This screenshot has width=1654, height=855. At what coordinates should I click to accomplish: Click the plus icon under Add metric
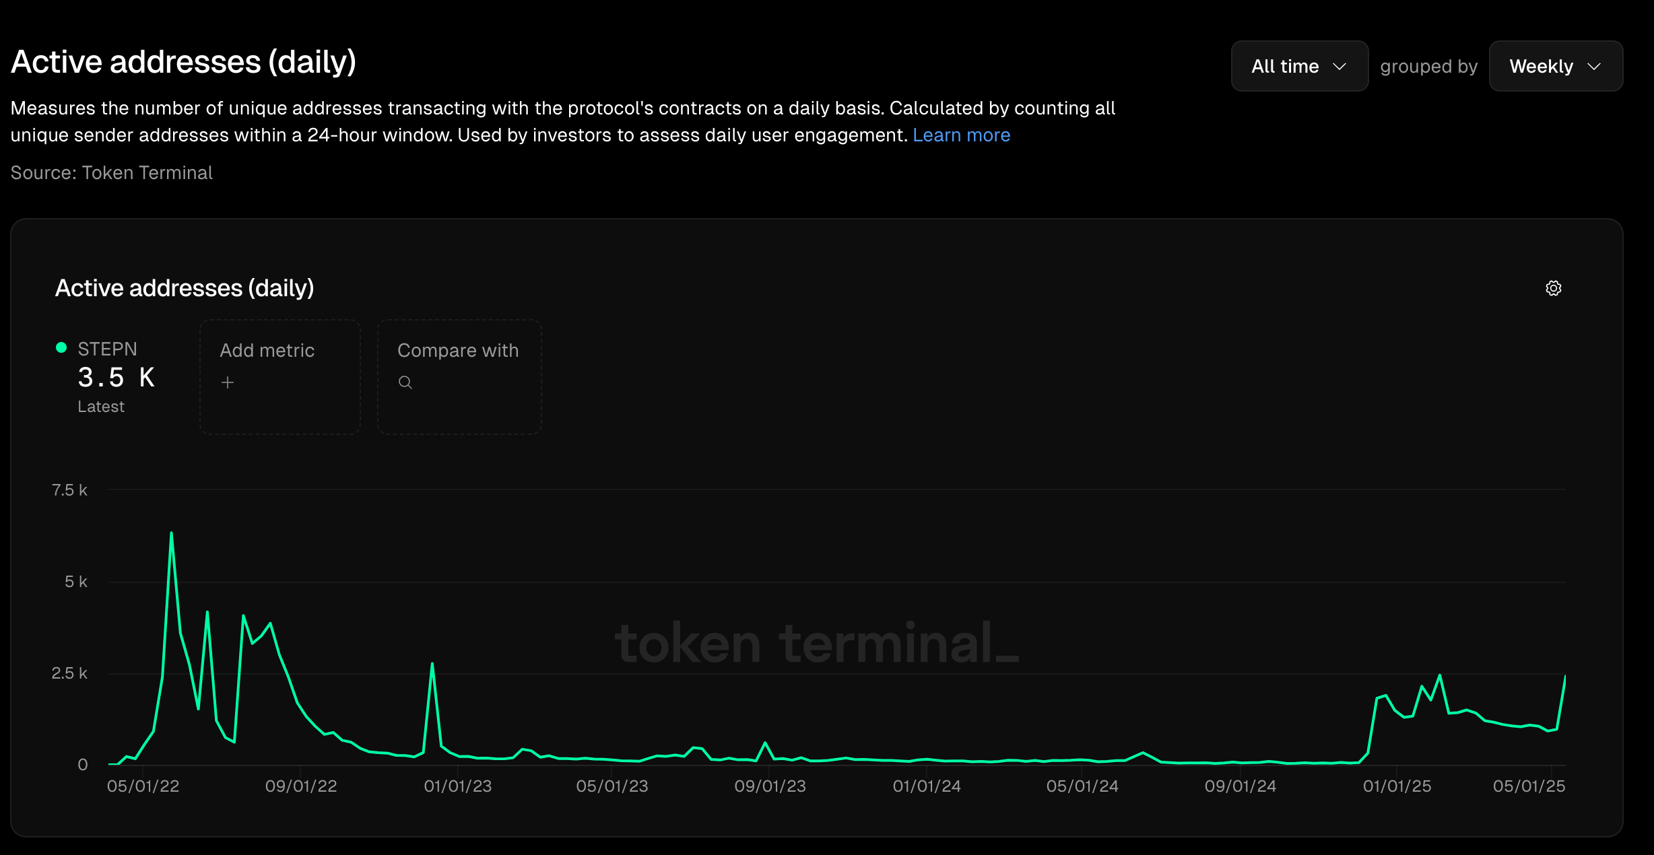coord(228,382)
